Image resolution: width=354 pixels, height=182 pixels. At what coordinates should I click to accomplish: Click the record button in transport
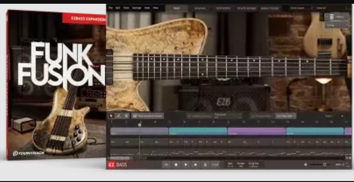coord(195,165)
